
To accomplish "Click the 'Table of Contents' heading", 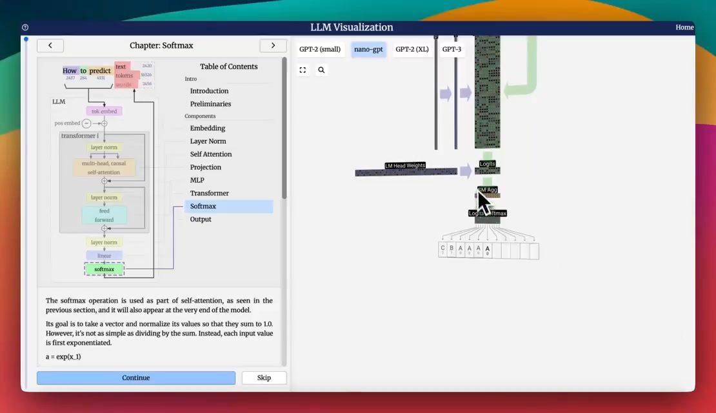I will (229, 66).
